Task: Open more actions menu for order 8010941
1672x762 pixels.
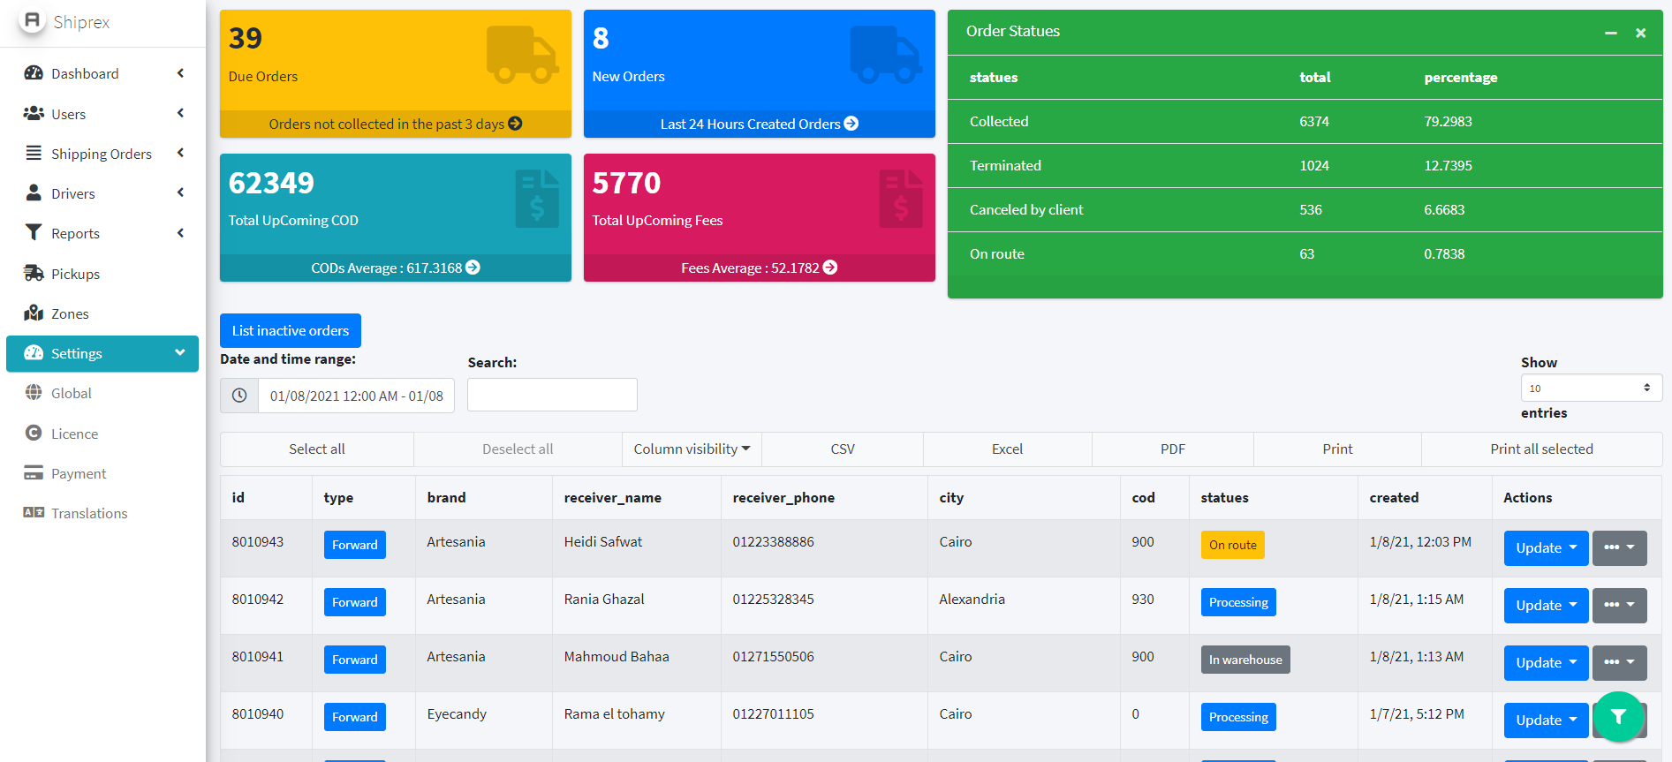Action: (x=1619, y=662)
